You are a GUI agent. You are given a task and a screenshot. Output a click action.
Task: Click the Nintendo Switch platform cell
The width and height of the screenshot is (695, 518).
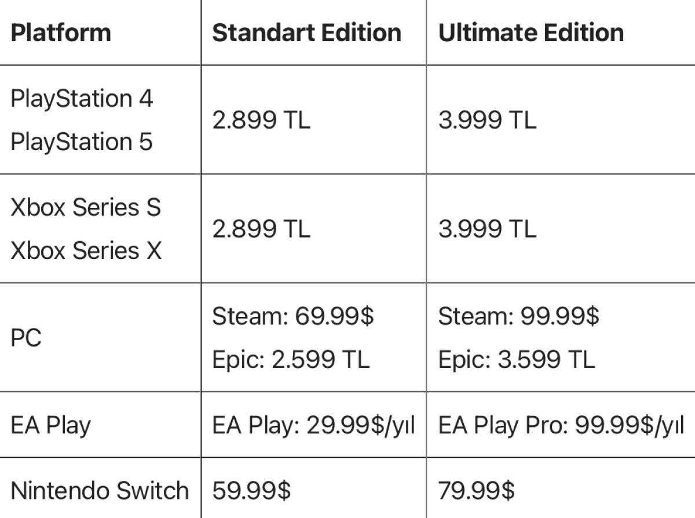(x=100, y=491)
